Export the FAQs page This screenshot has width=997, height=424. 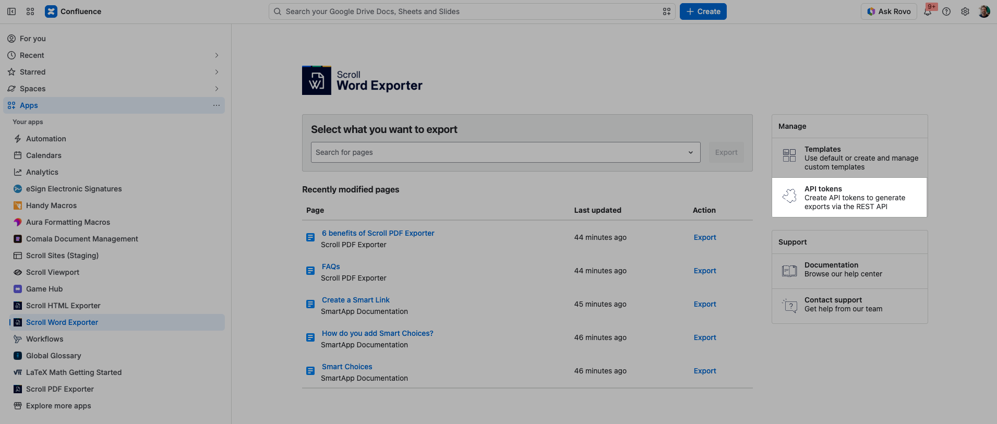tap(705, 271)
